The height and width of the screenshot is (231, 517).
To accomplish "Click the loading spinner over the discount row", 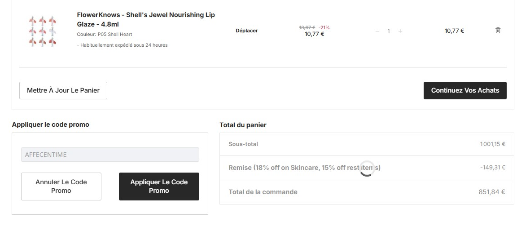I will [x=367, y=168].
